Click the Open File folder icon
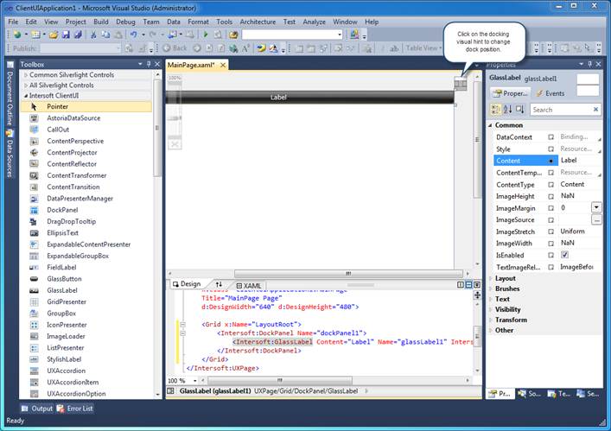This screenshot has height=431, width=611. (54, 35)
